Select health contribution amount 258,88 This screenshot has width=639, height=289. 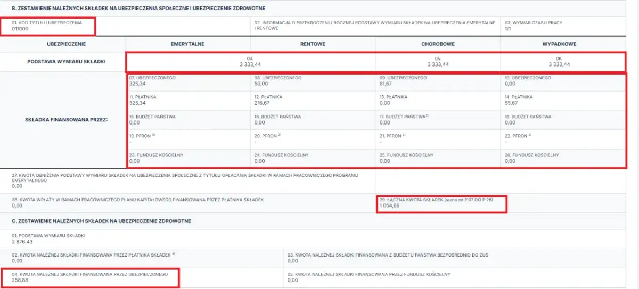[x=20, y=280]
